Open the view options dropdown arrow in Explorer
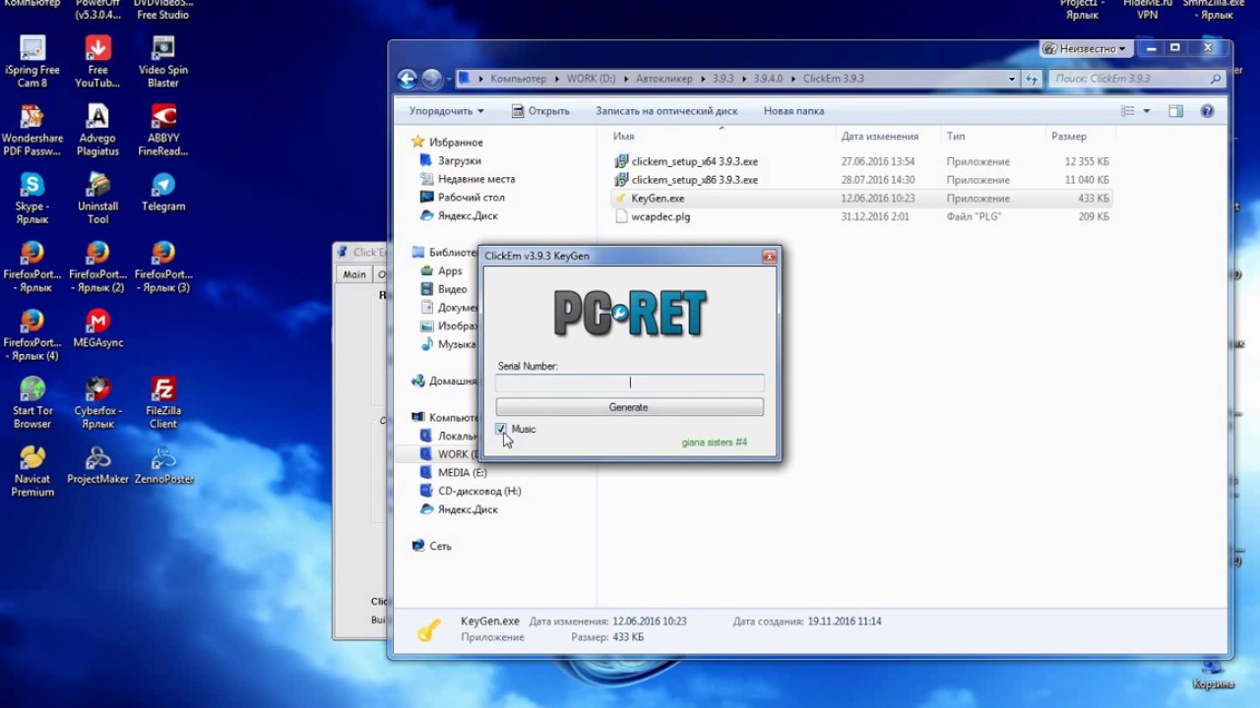The width and height of the screenshot is (1260, 708). (x=1147, y=111)
